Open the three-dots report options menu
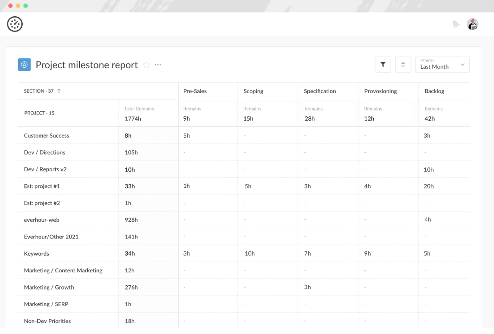Screen dimensions: 494x334 (x=158, y=64)
